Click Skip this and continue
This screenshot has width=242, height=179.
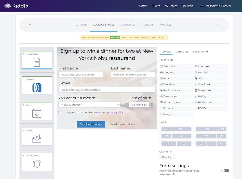[122, 124]
